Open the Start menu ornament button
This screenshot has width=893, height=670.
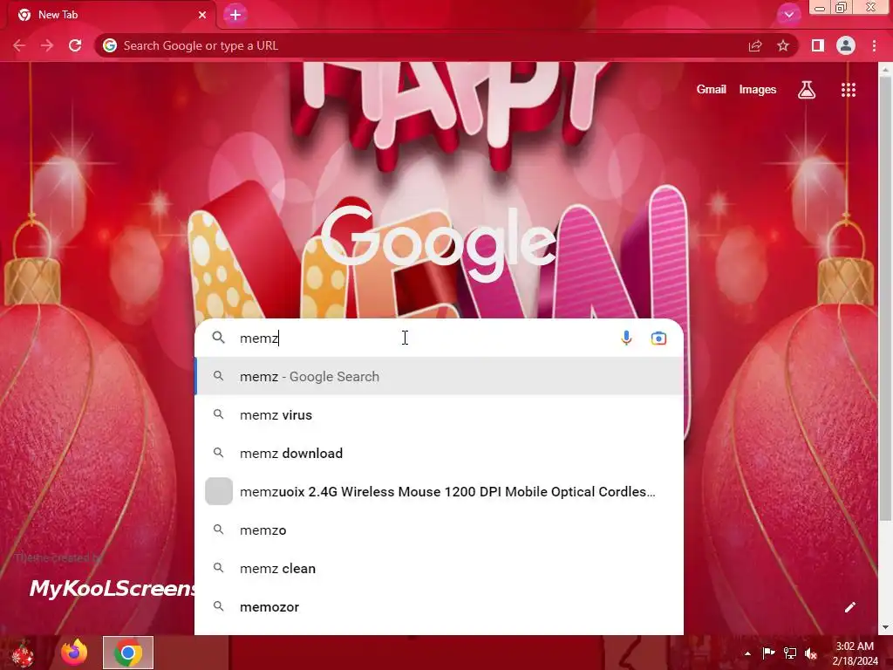(x=23, y=653)
